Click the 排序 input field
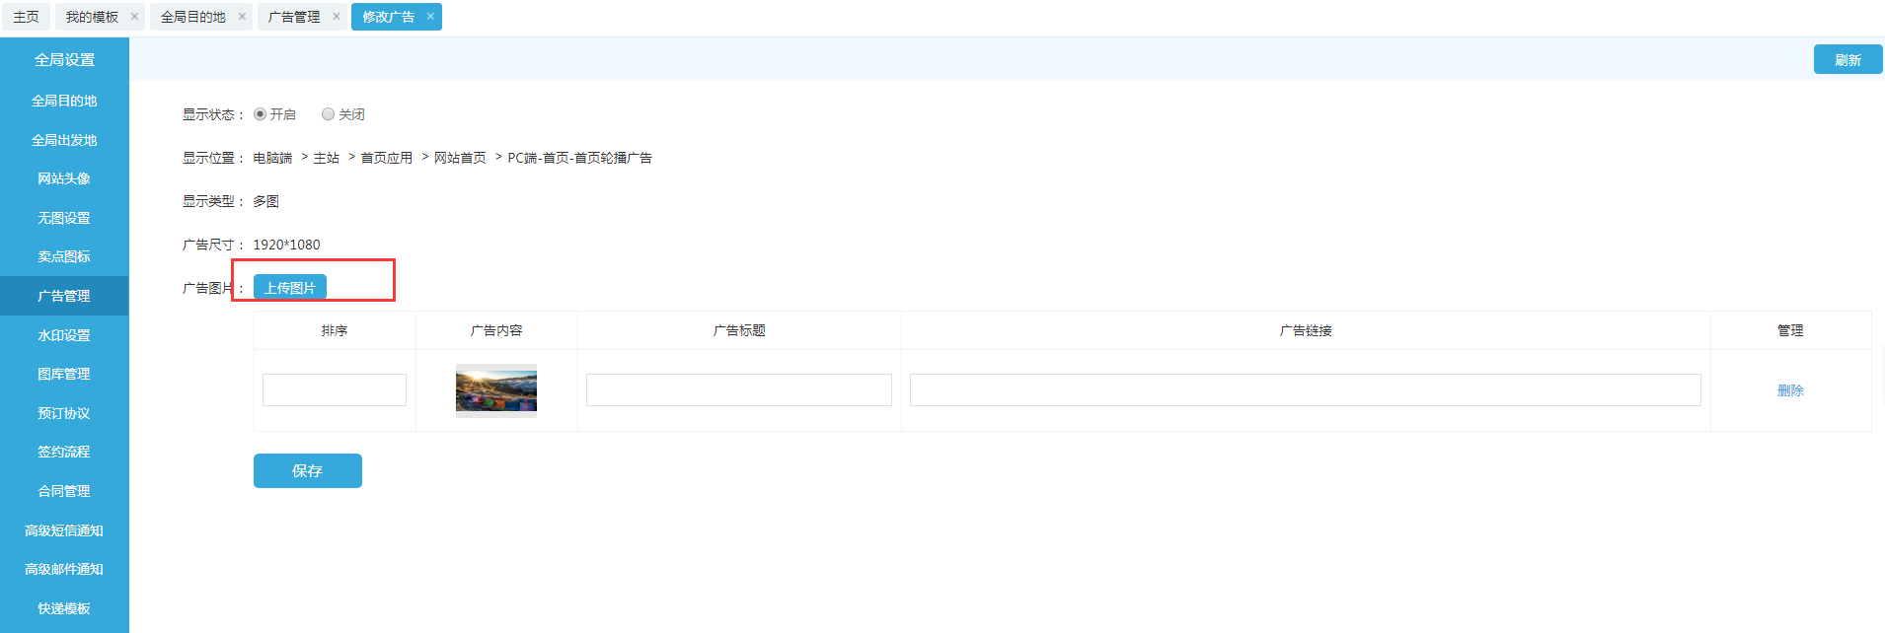This screenshot has width=1885, height=633. tap(335, 390)
